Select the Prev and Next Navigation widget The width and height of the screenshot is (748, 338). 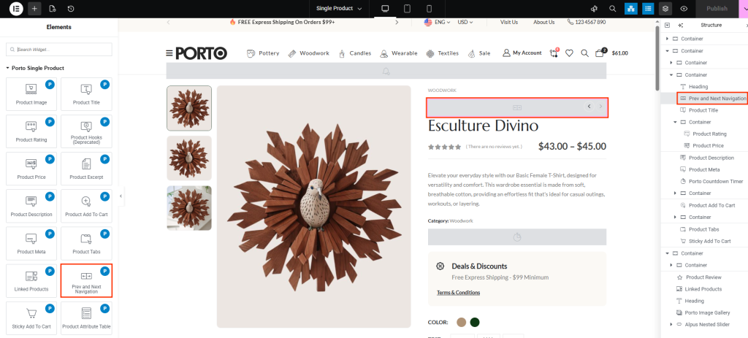coord(86,280)
